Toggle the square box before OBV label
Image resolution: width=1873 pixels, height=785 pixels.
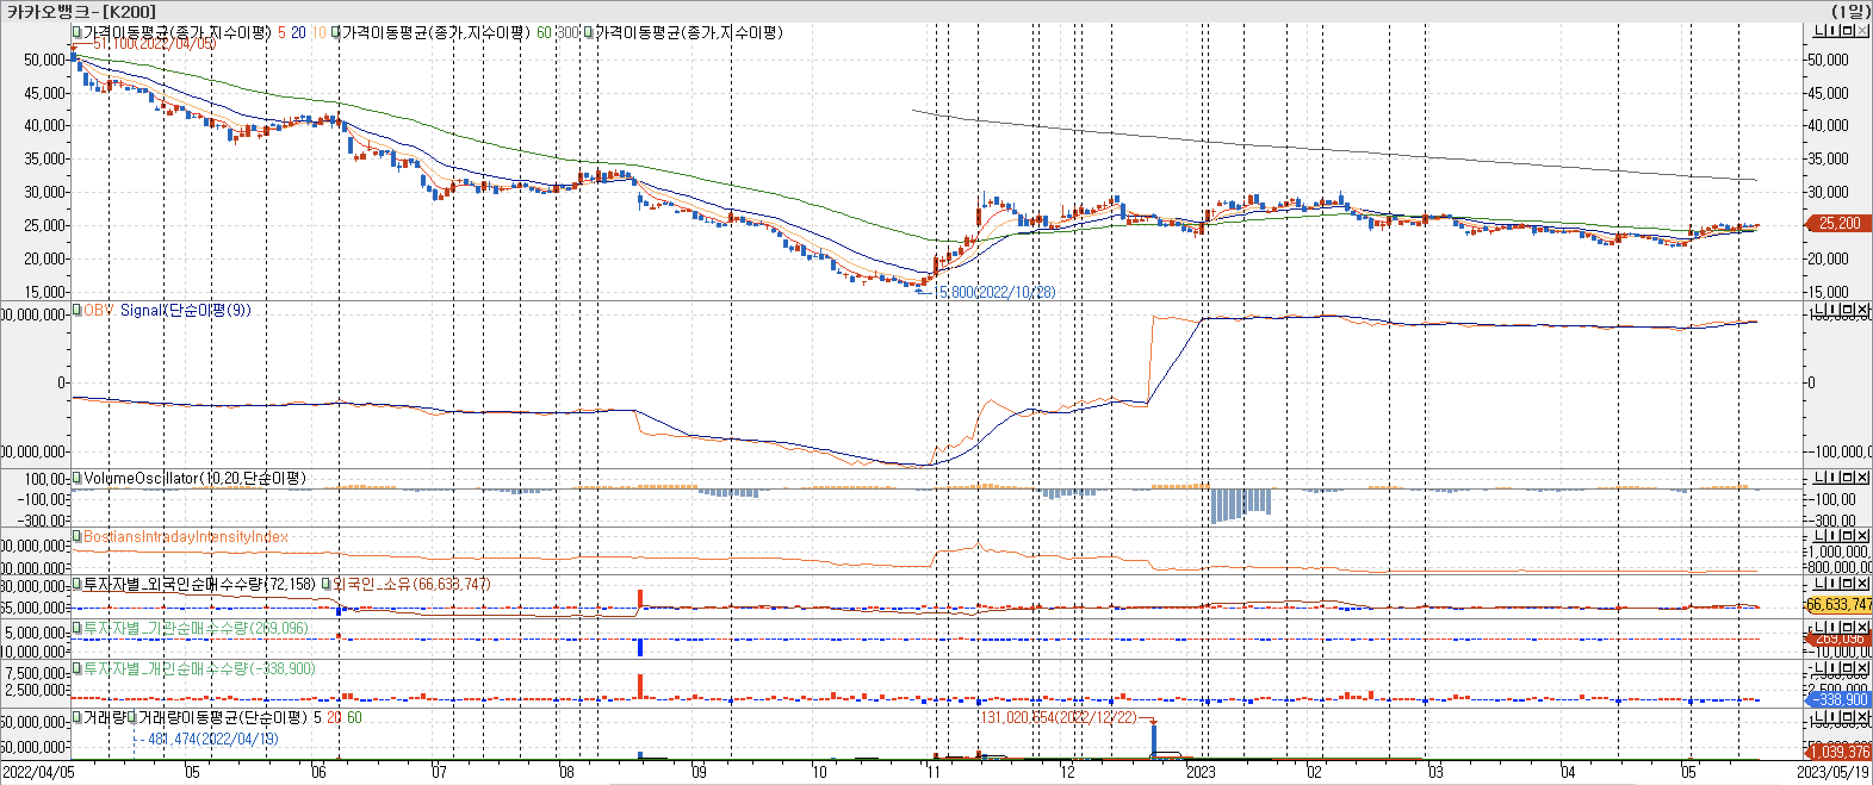[x=76, y=310]
